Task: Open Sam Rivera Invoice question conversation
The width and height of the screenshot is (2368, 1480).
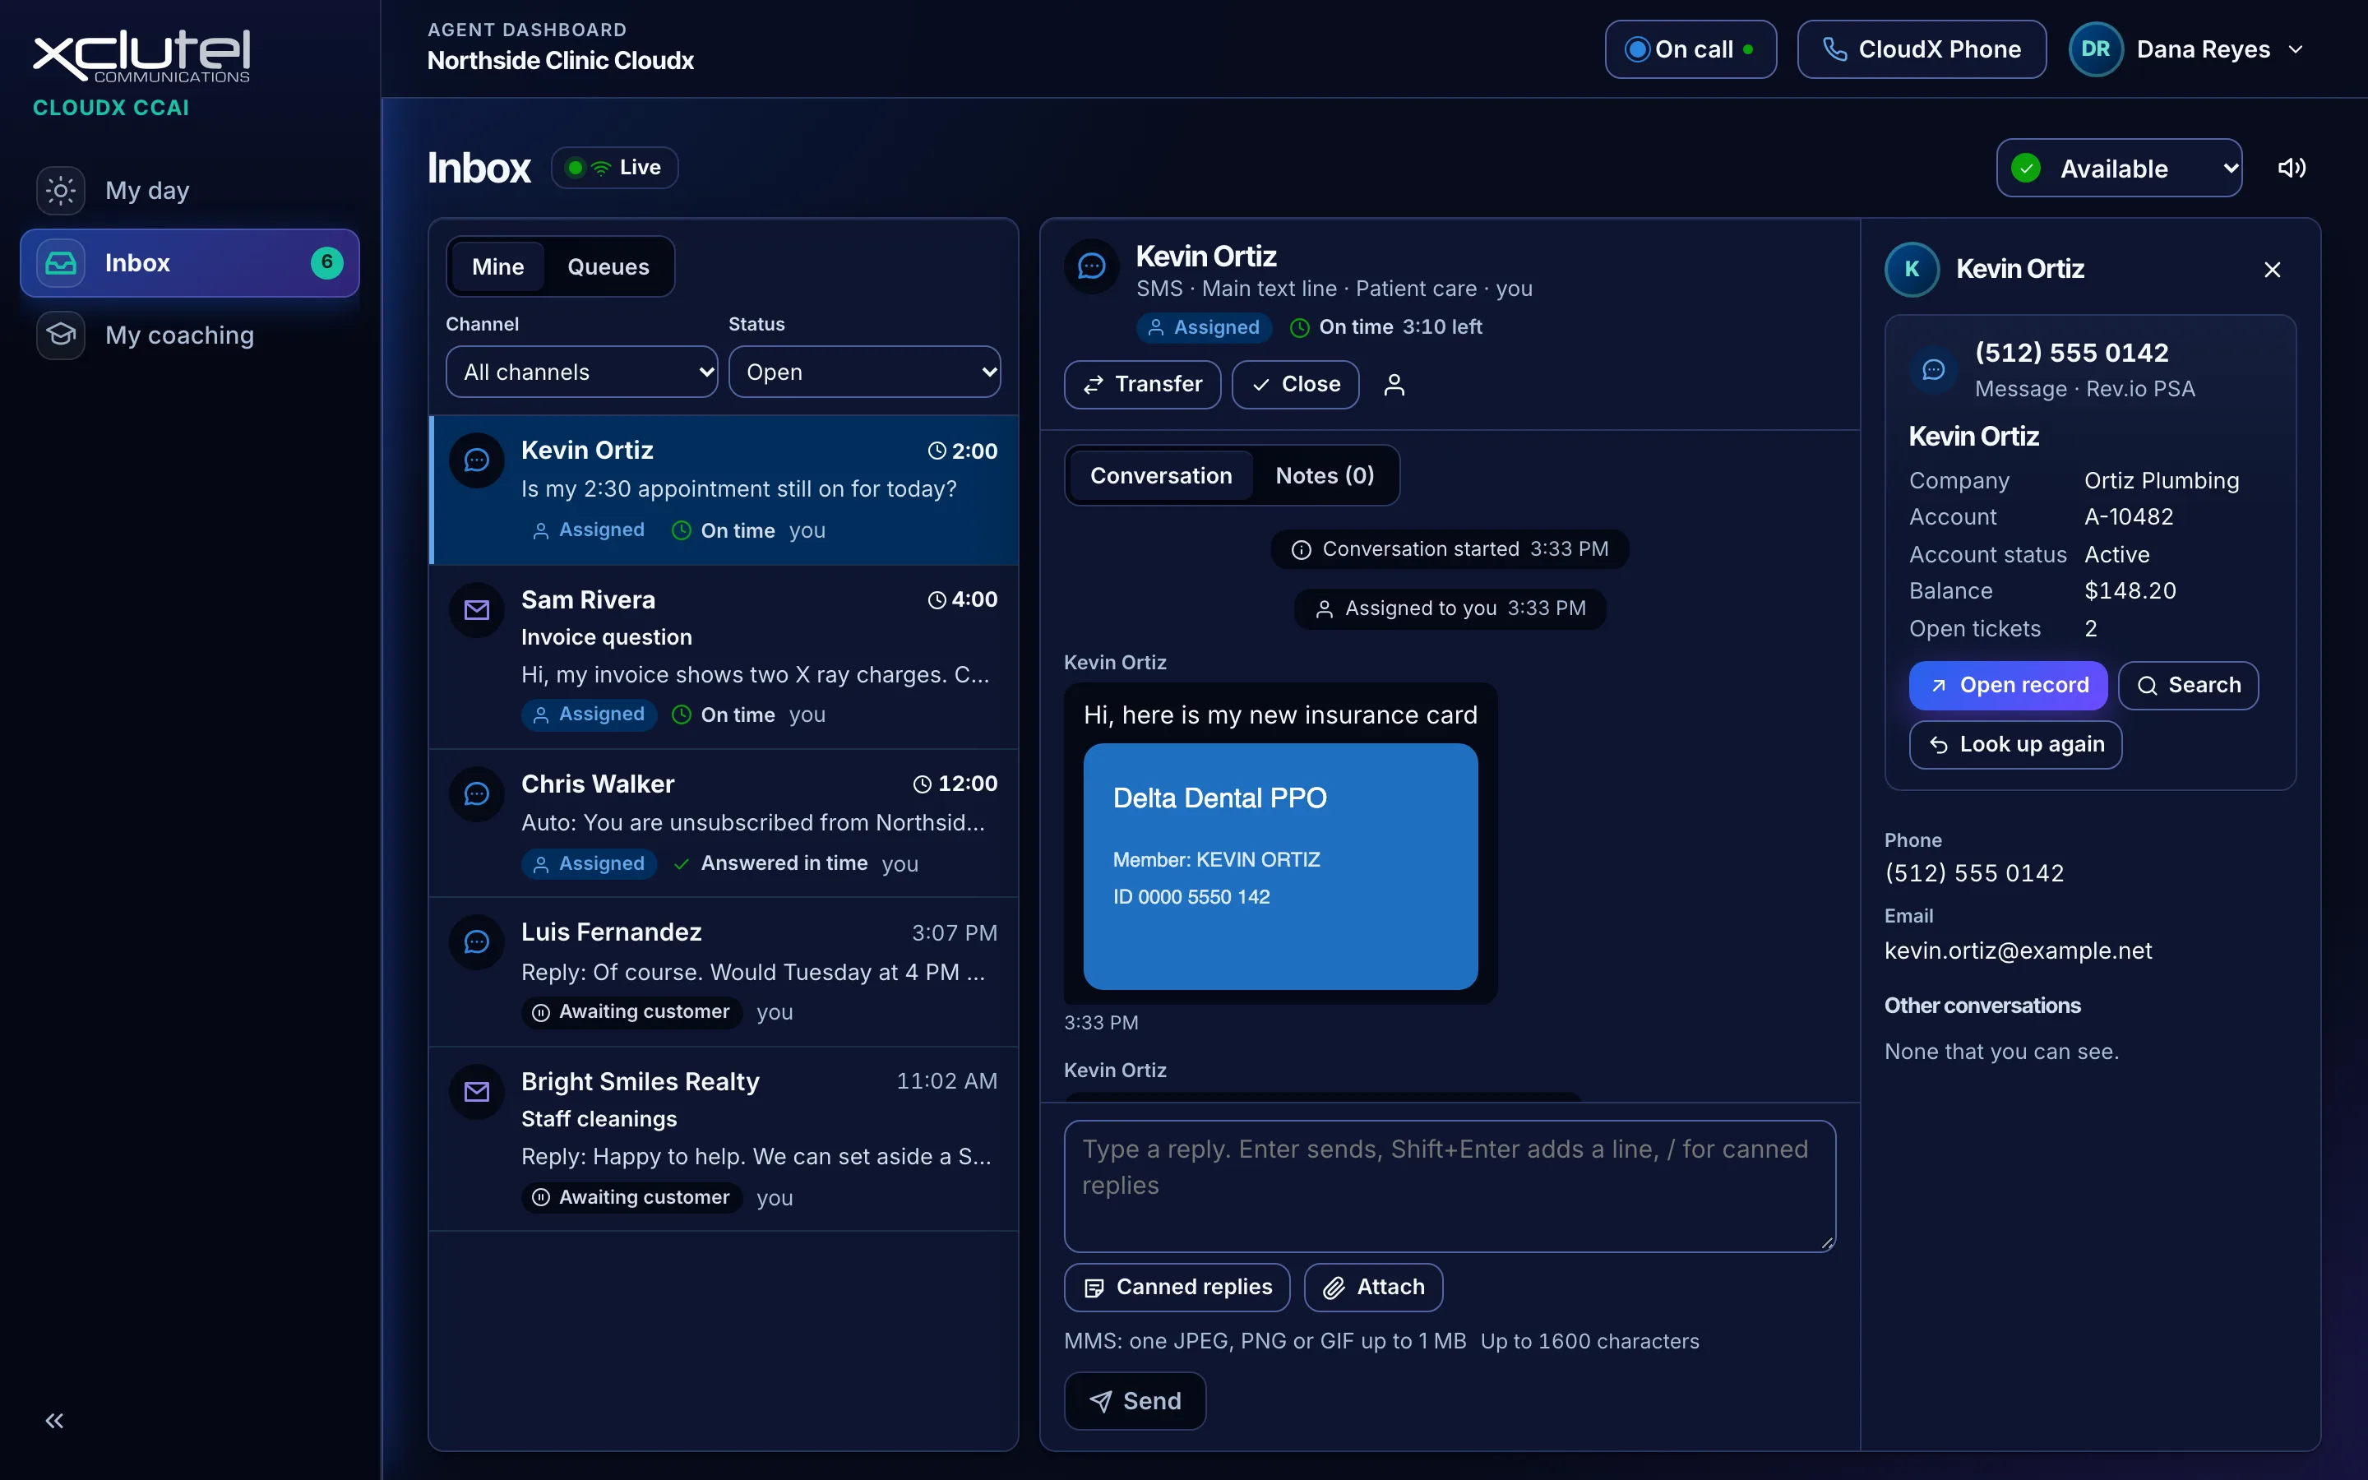Action: pos(724,657)
